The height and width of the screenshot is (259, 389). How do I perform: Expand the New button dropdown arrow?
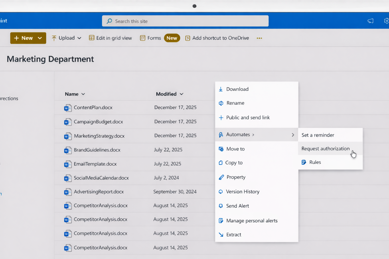[40, 38]
